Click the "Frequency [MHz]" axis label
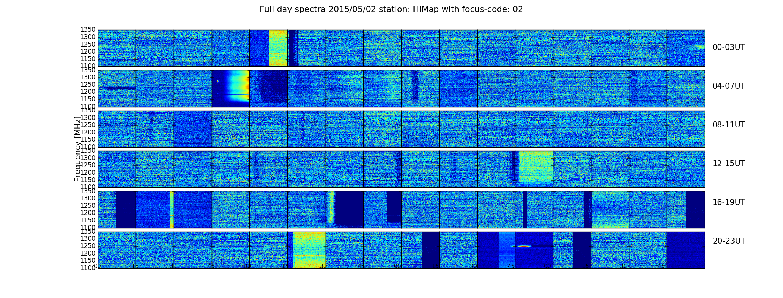Viewport: 783px width, 298px height. pyautogui.click(x=78, y=149)
